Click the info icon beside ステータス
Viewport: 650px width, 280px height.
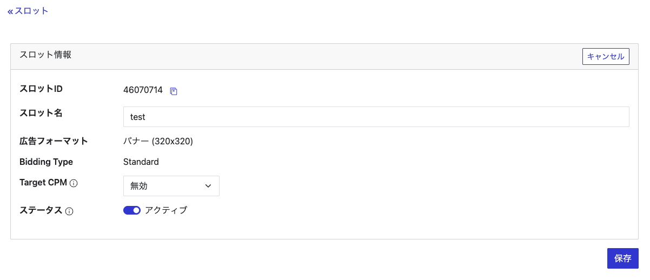[x=69, y=211]
